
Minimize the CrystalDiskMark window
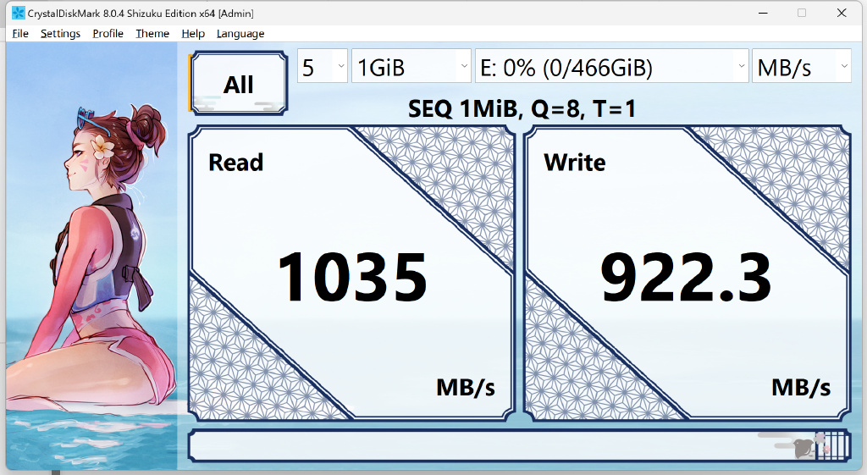(763, 13)
